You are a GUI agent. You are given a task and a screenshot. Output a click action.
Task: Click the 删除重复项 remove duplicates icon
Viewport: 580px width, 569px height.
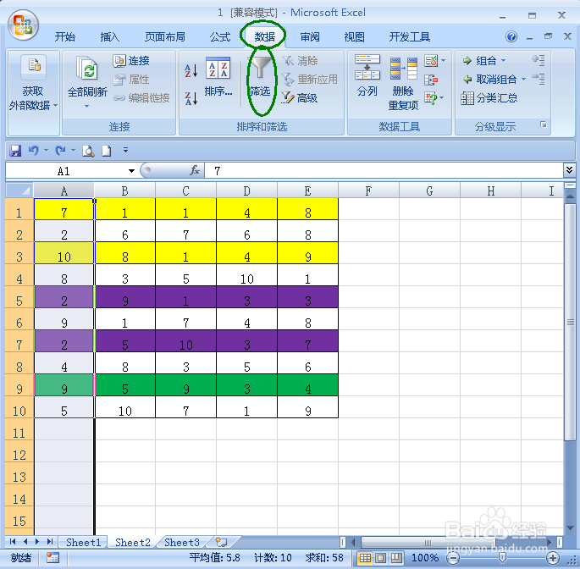404,69
